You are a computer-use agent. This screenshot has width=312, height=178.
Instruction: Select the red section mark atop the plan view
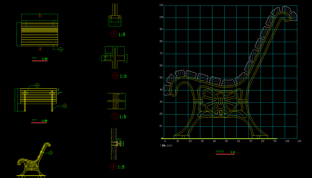pyautogui.click(x=40, y=16)
